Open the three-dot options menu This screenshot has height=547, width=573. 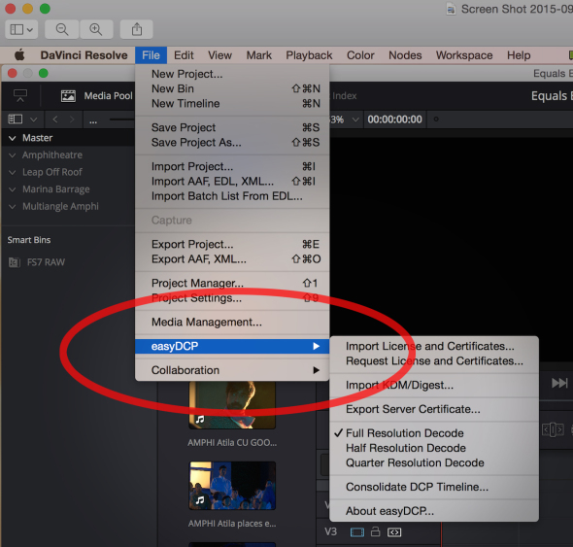(x=93, y=120)
